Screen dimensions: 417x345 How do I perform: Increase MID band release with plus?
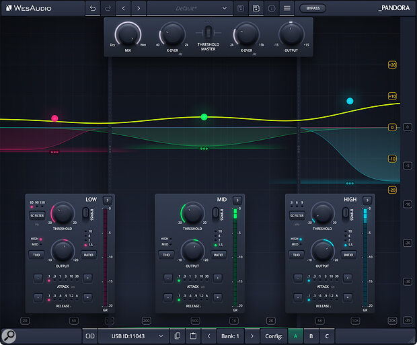coord(217,297)
